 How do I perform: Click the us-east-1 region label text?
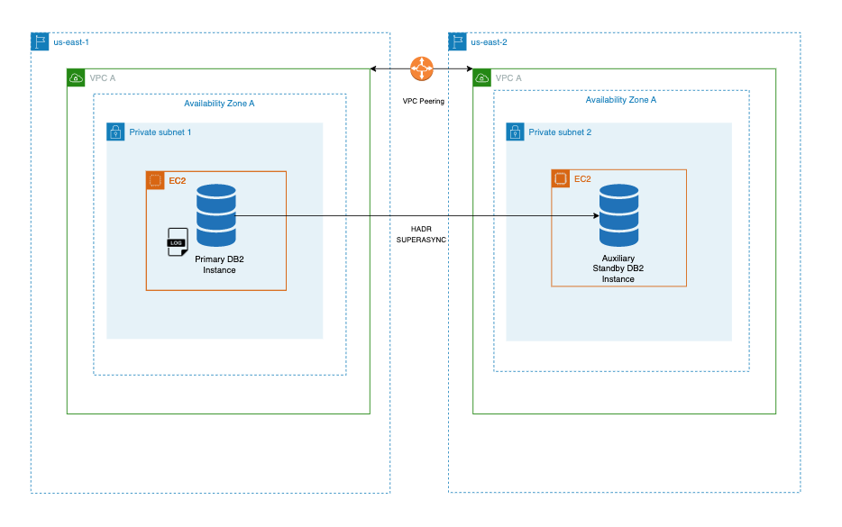[x=72, y=41]
